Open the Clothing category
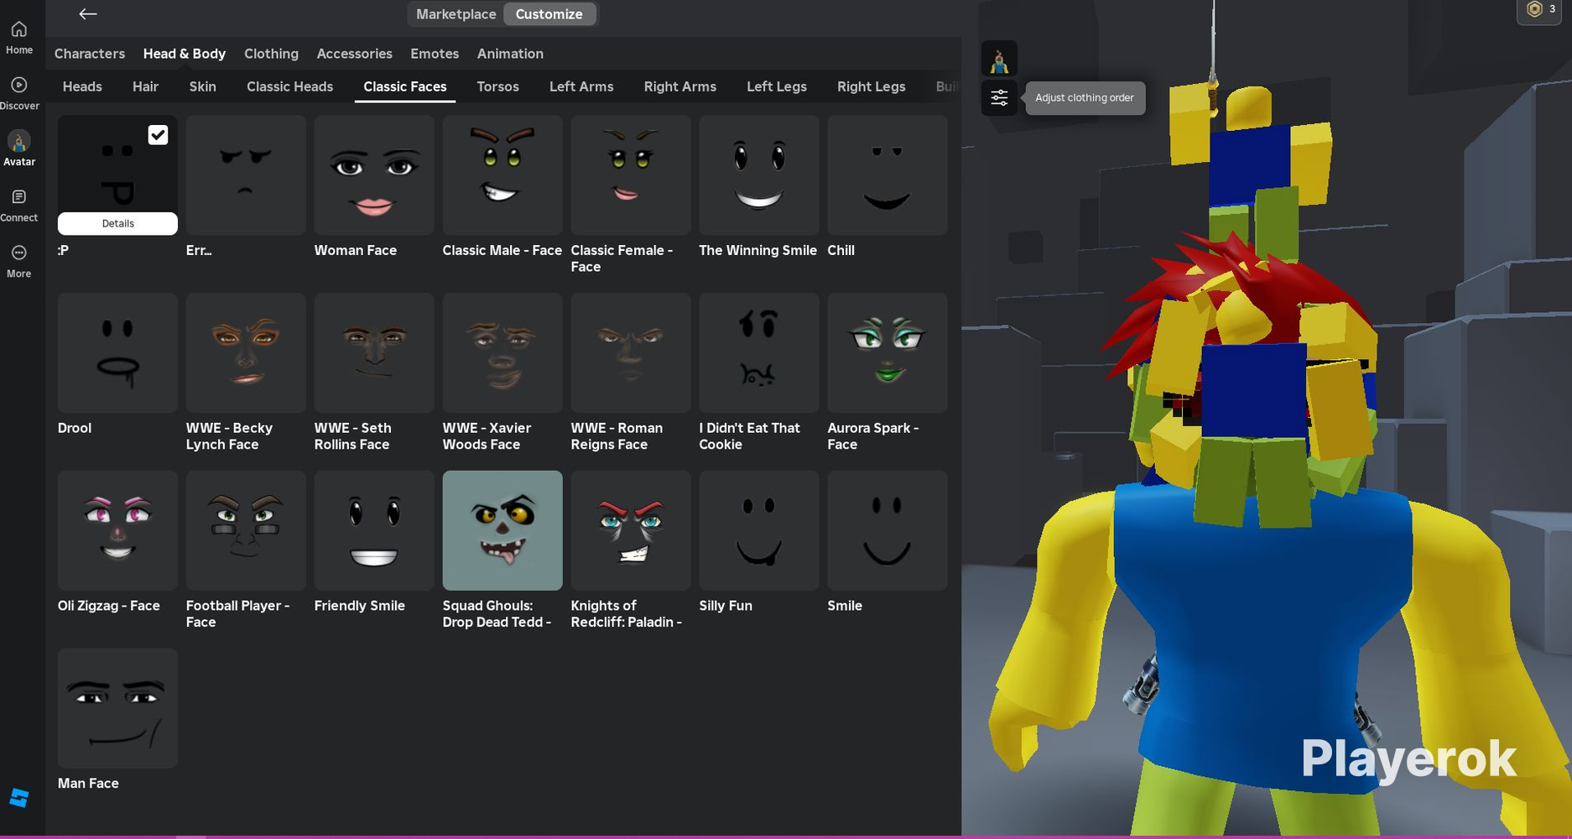Screen dimensions: 1572x839 [x=271, y=54]
